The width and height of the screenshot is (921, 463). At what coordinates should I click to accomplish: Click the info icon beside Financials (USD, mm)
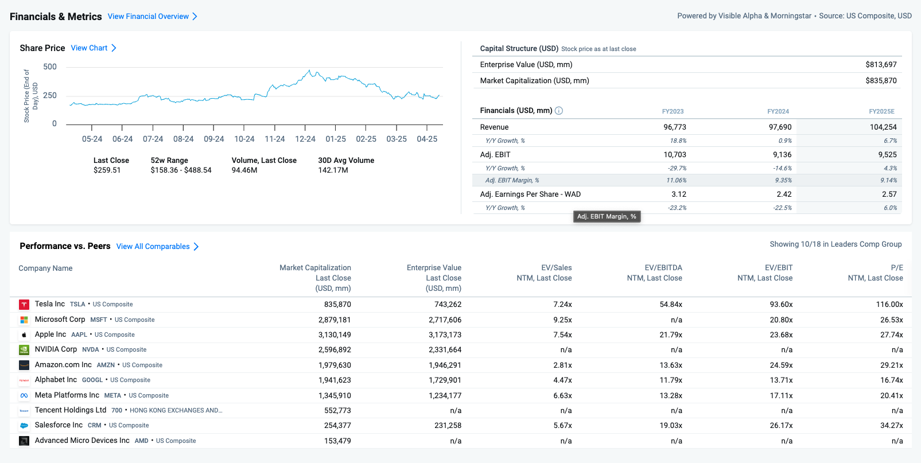point(559,111)
